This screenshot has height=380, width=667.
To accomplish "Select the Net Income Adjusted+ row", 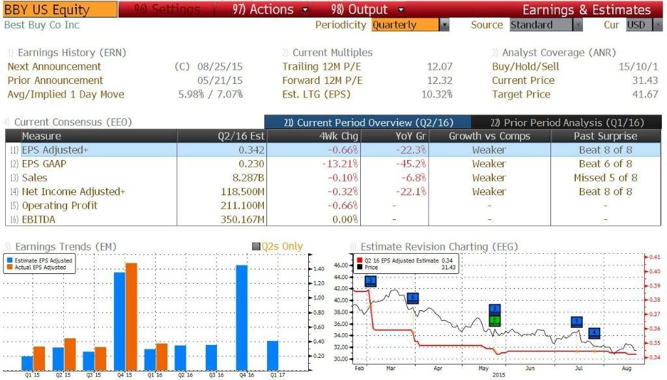I will click(333, 192).
